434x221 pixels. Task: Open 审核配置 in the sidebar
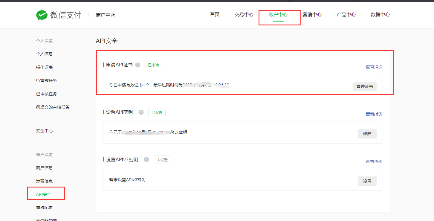pos(44,208)
